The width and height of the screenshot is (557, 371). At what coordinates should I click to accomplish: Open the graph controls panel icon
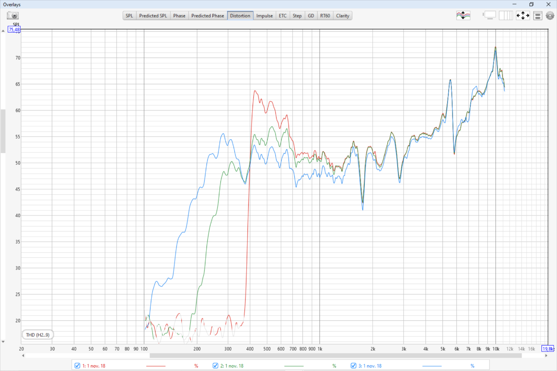(x=538, y=16)
